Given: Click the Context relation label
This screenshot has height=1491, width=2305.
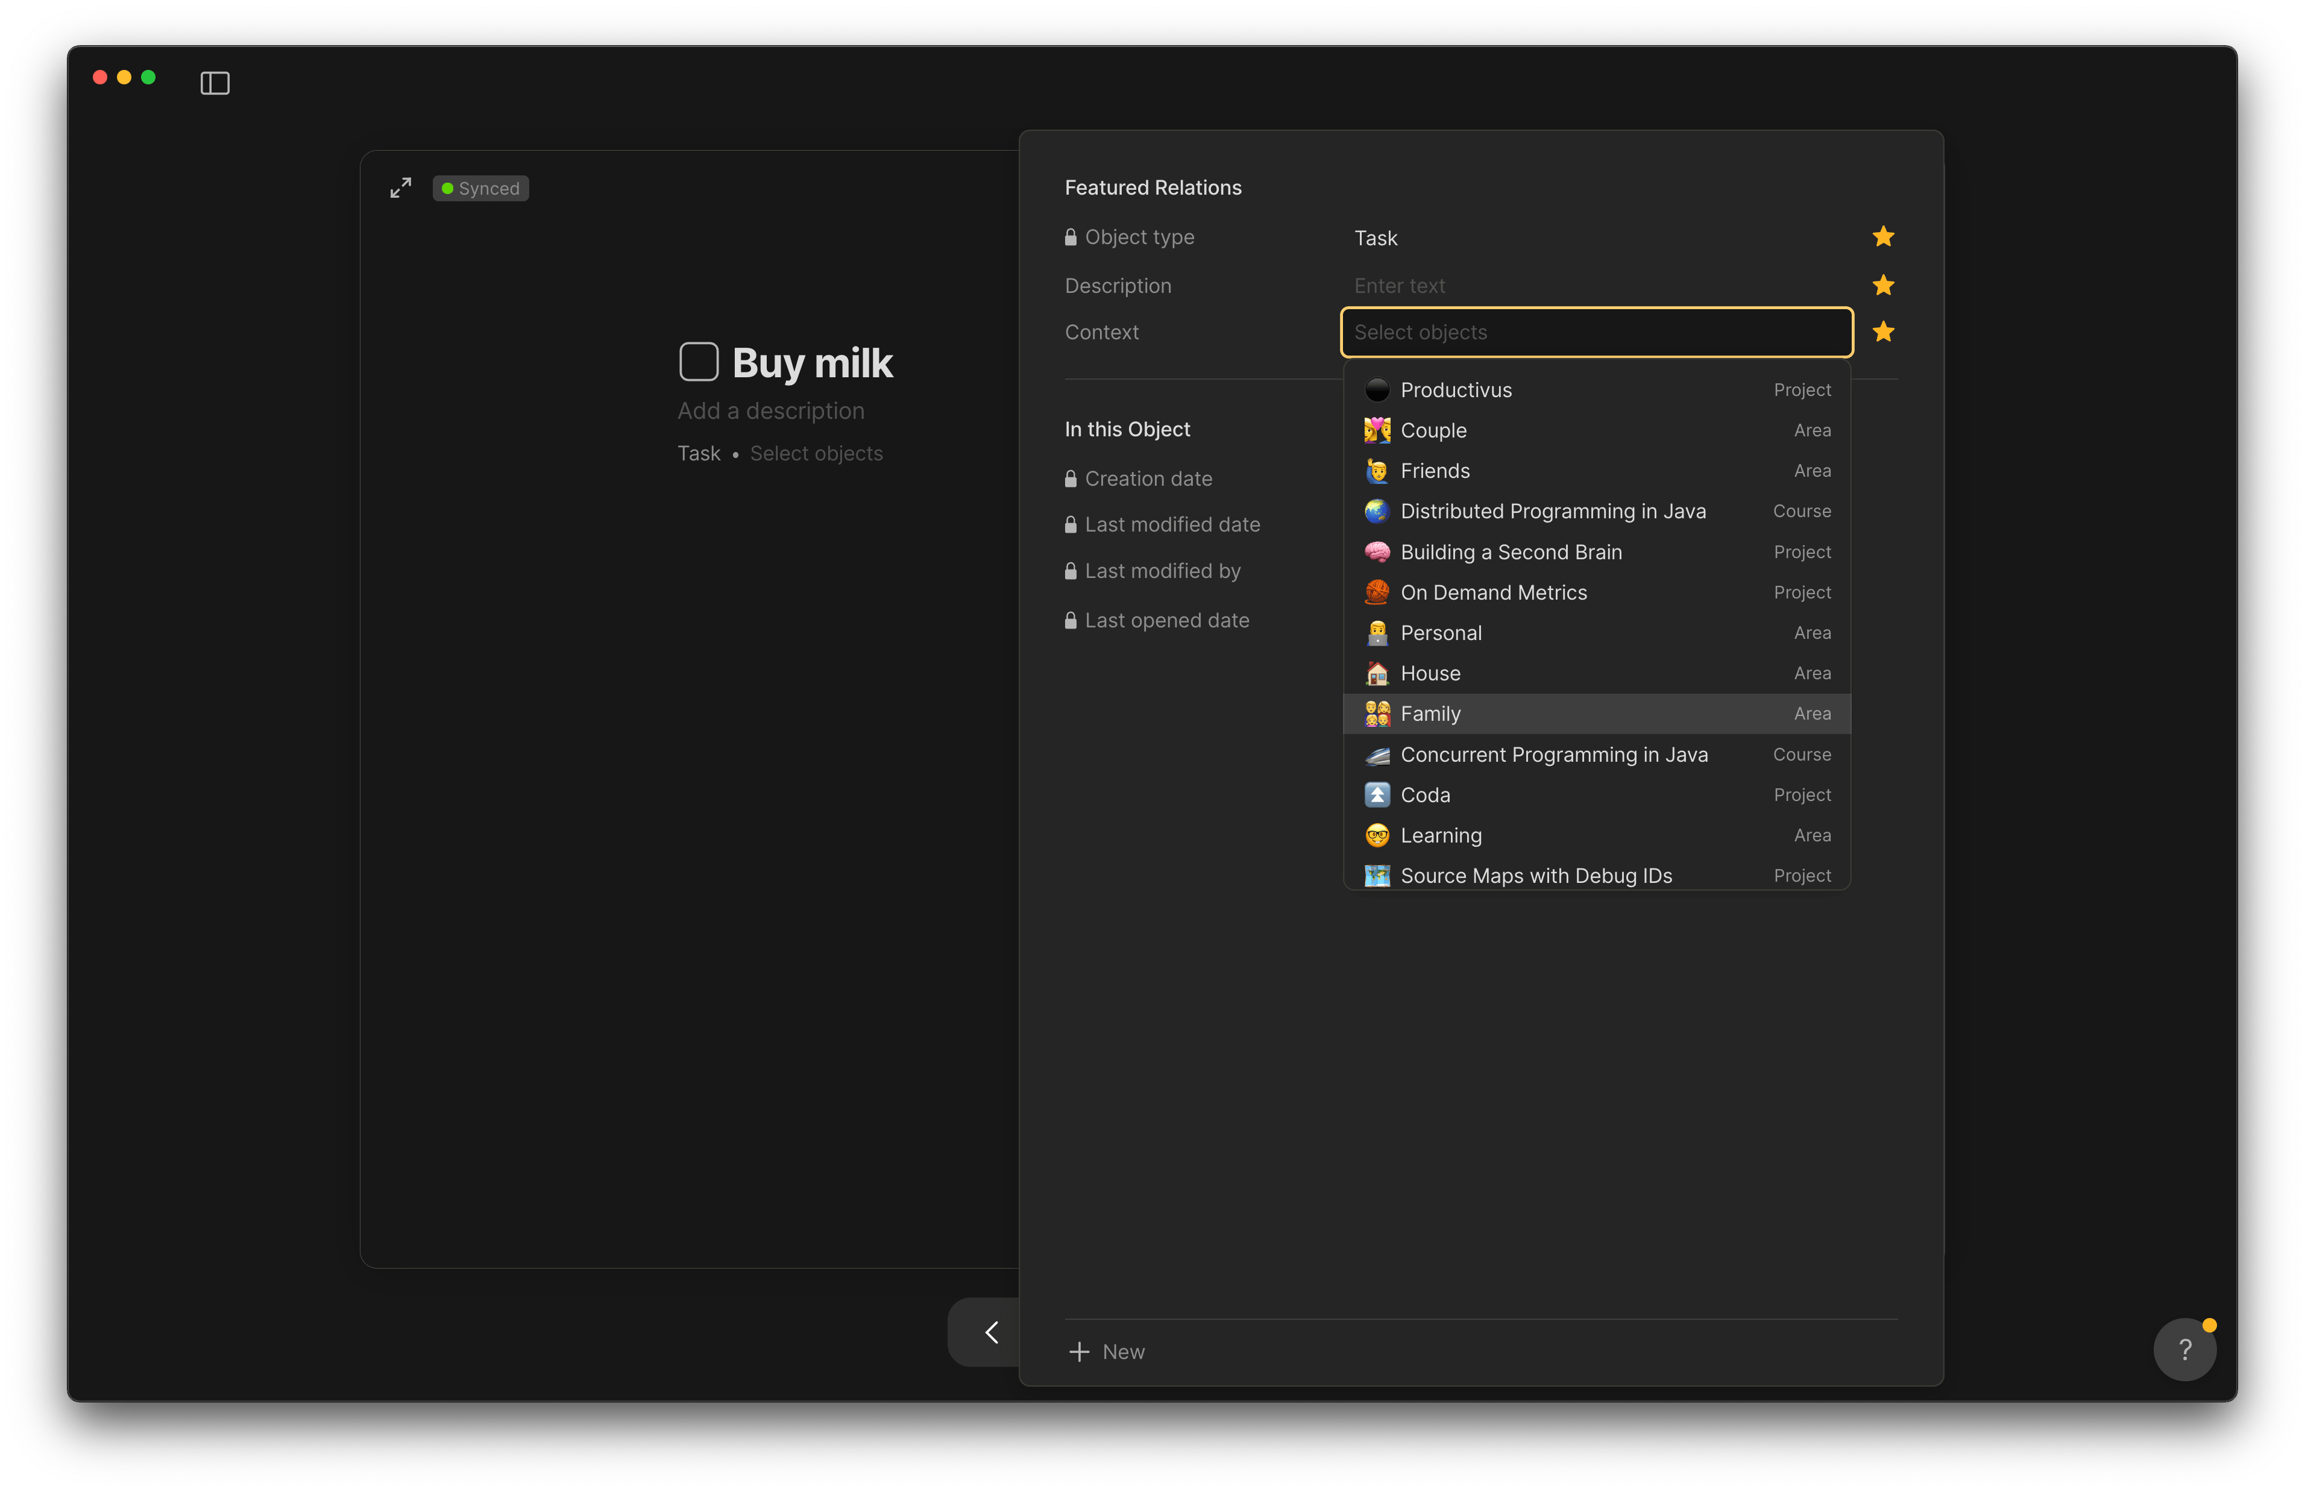Looking at the screenshot, I should click(1102, 332).
